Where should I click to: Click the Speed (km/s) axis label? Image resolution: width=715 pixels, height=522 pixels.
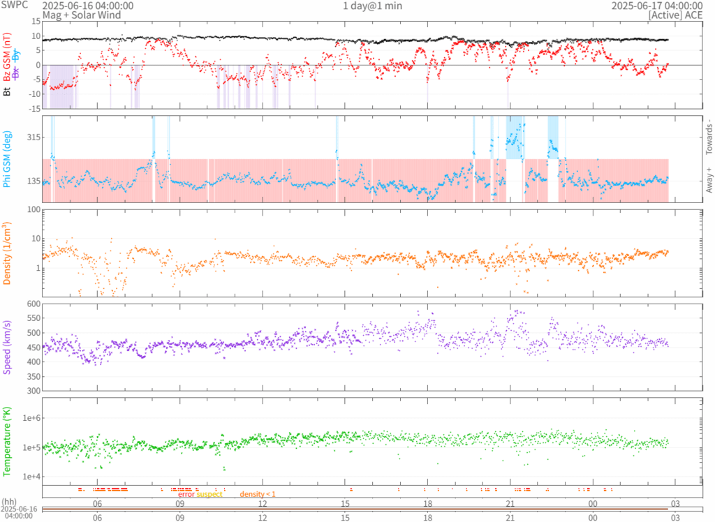tap(8, 346)
